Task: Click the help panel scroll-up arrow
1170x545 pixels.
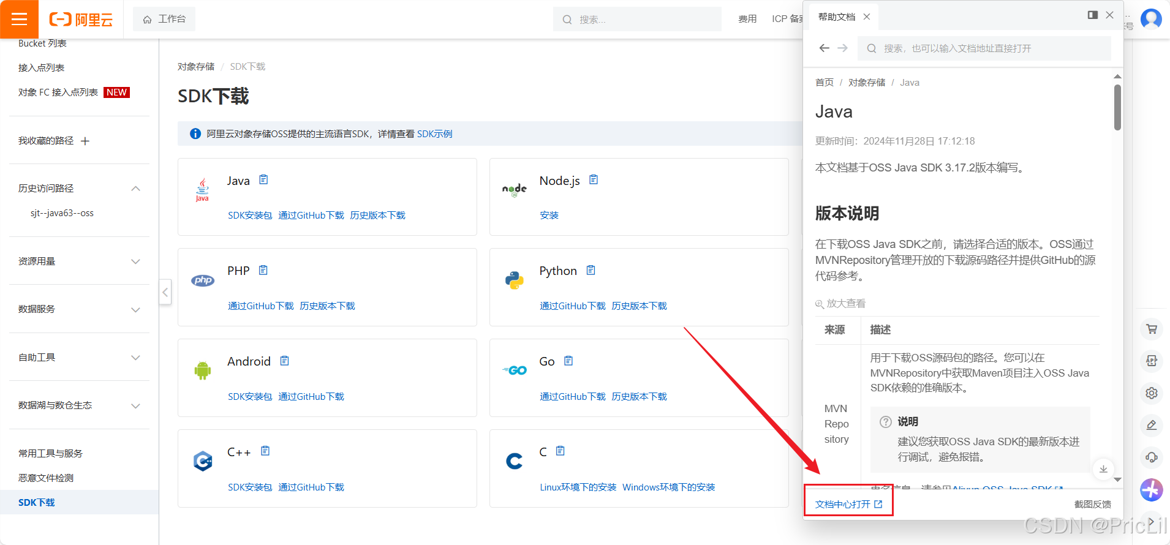Action: (x=1117, y=77)
